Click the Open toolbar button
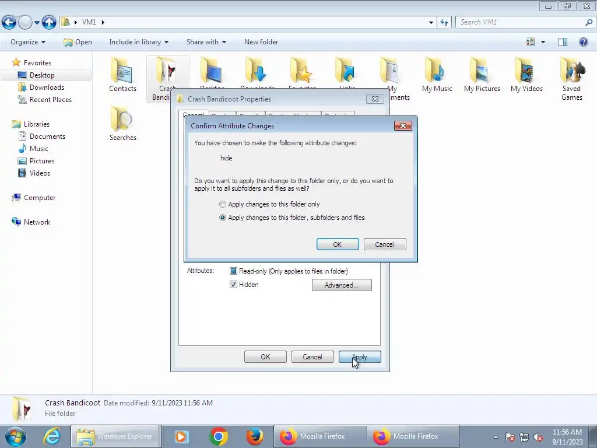The image size is (597, 448). [x=78, y=42]
